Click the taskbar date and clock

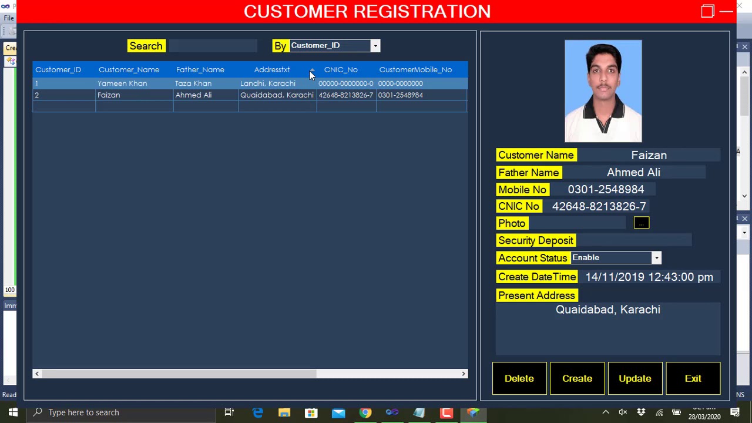[x=704, y=412]
